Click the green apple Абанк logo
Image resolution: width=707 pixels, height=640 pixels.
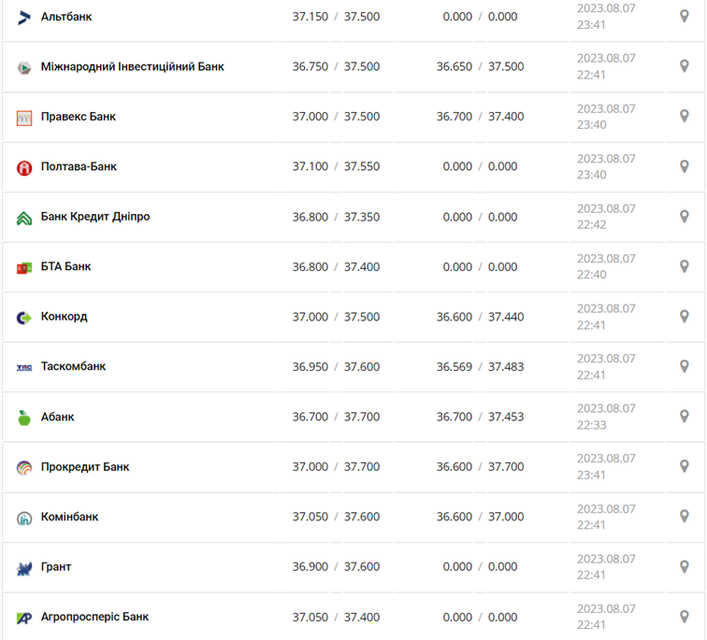(x=24, y=417)
